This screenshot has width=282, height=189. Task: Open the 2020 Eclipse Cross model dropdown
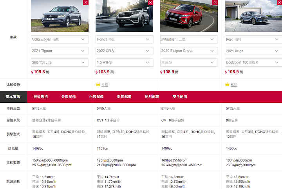click(x=189, y=51)
